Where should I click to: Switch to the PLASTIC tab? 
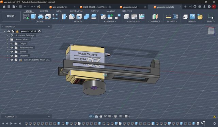click(95, 11)
